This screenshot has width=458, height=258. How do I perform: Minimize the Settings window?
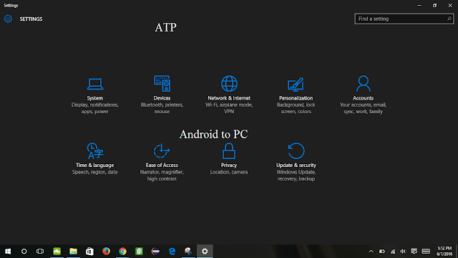(419, 5)
